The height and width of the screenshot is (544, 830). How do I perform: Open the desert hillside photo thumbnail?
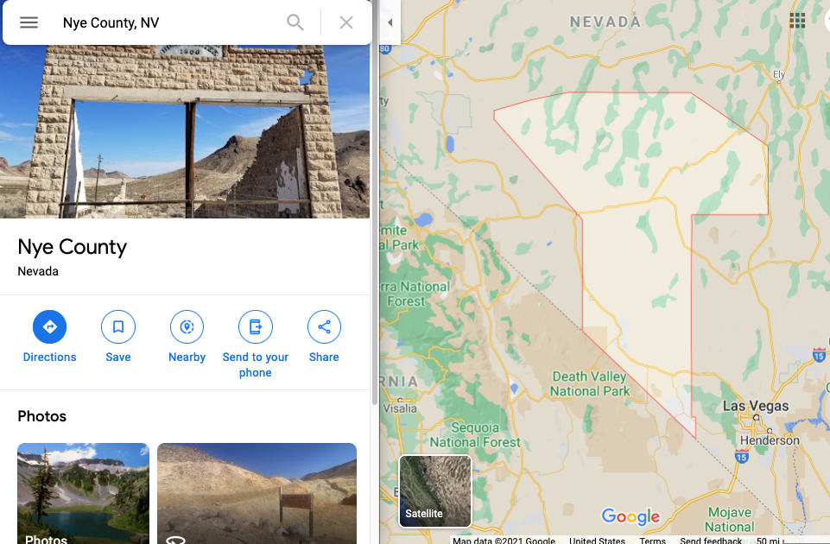[257, 493]
